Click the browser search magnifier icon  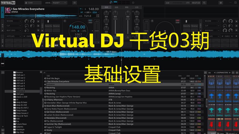tap(44, 73)
